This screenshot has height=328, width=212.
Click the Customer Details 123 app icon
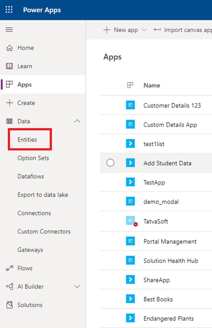click(130, 105)
